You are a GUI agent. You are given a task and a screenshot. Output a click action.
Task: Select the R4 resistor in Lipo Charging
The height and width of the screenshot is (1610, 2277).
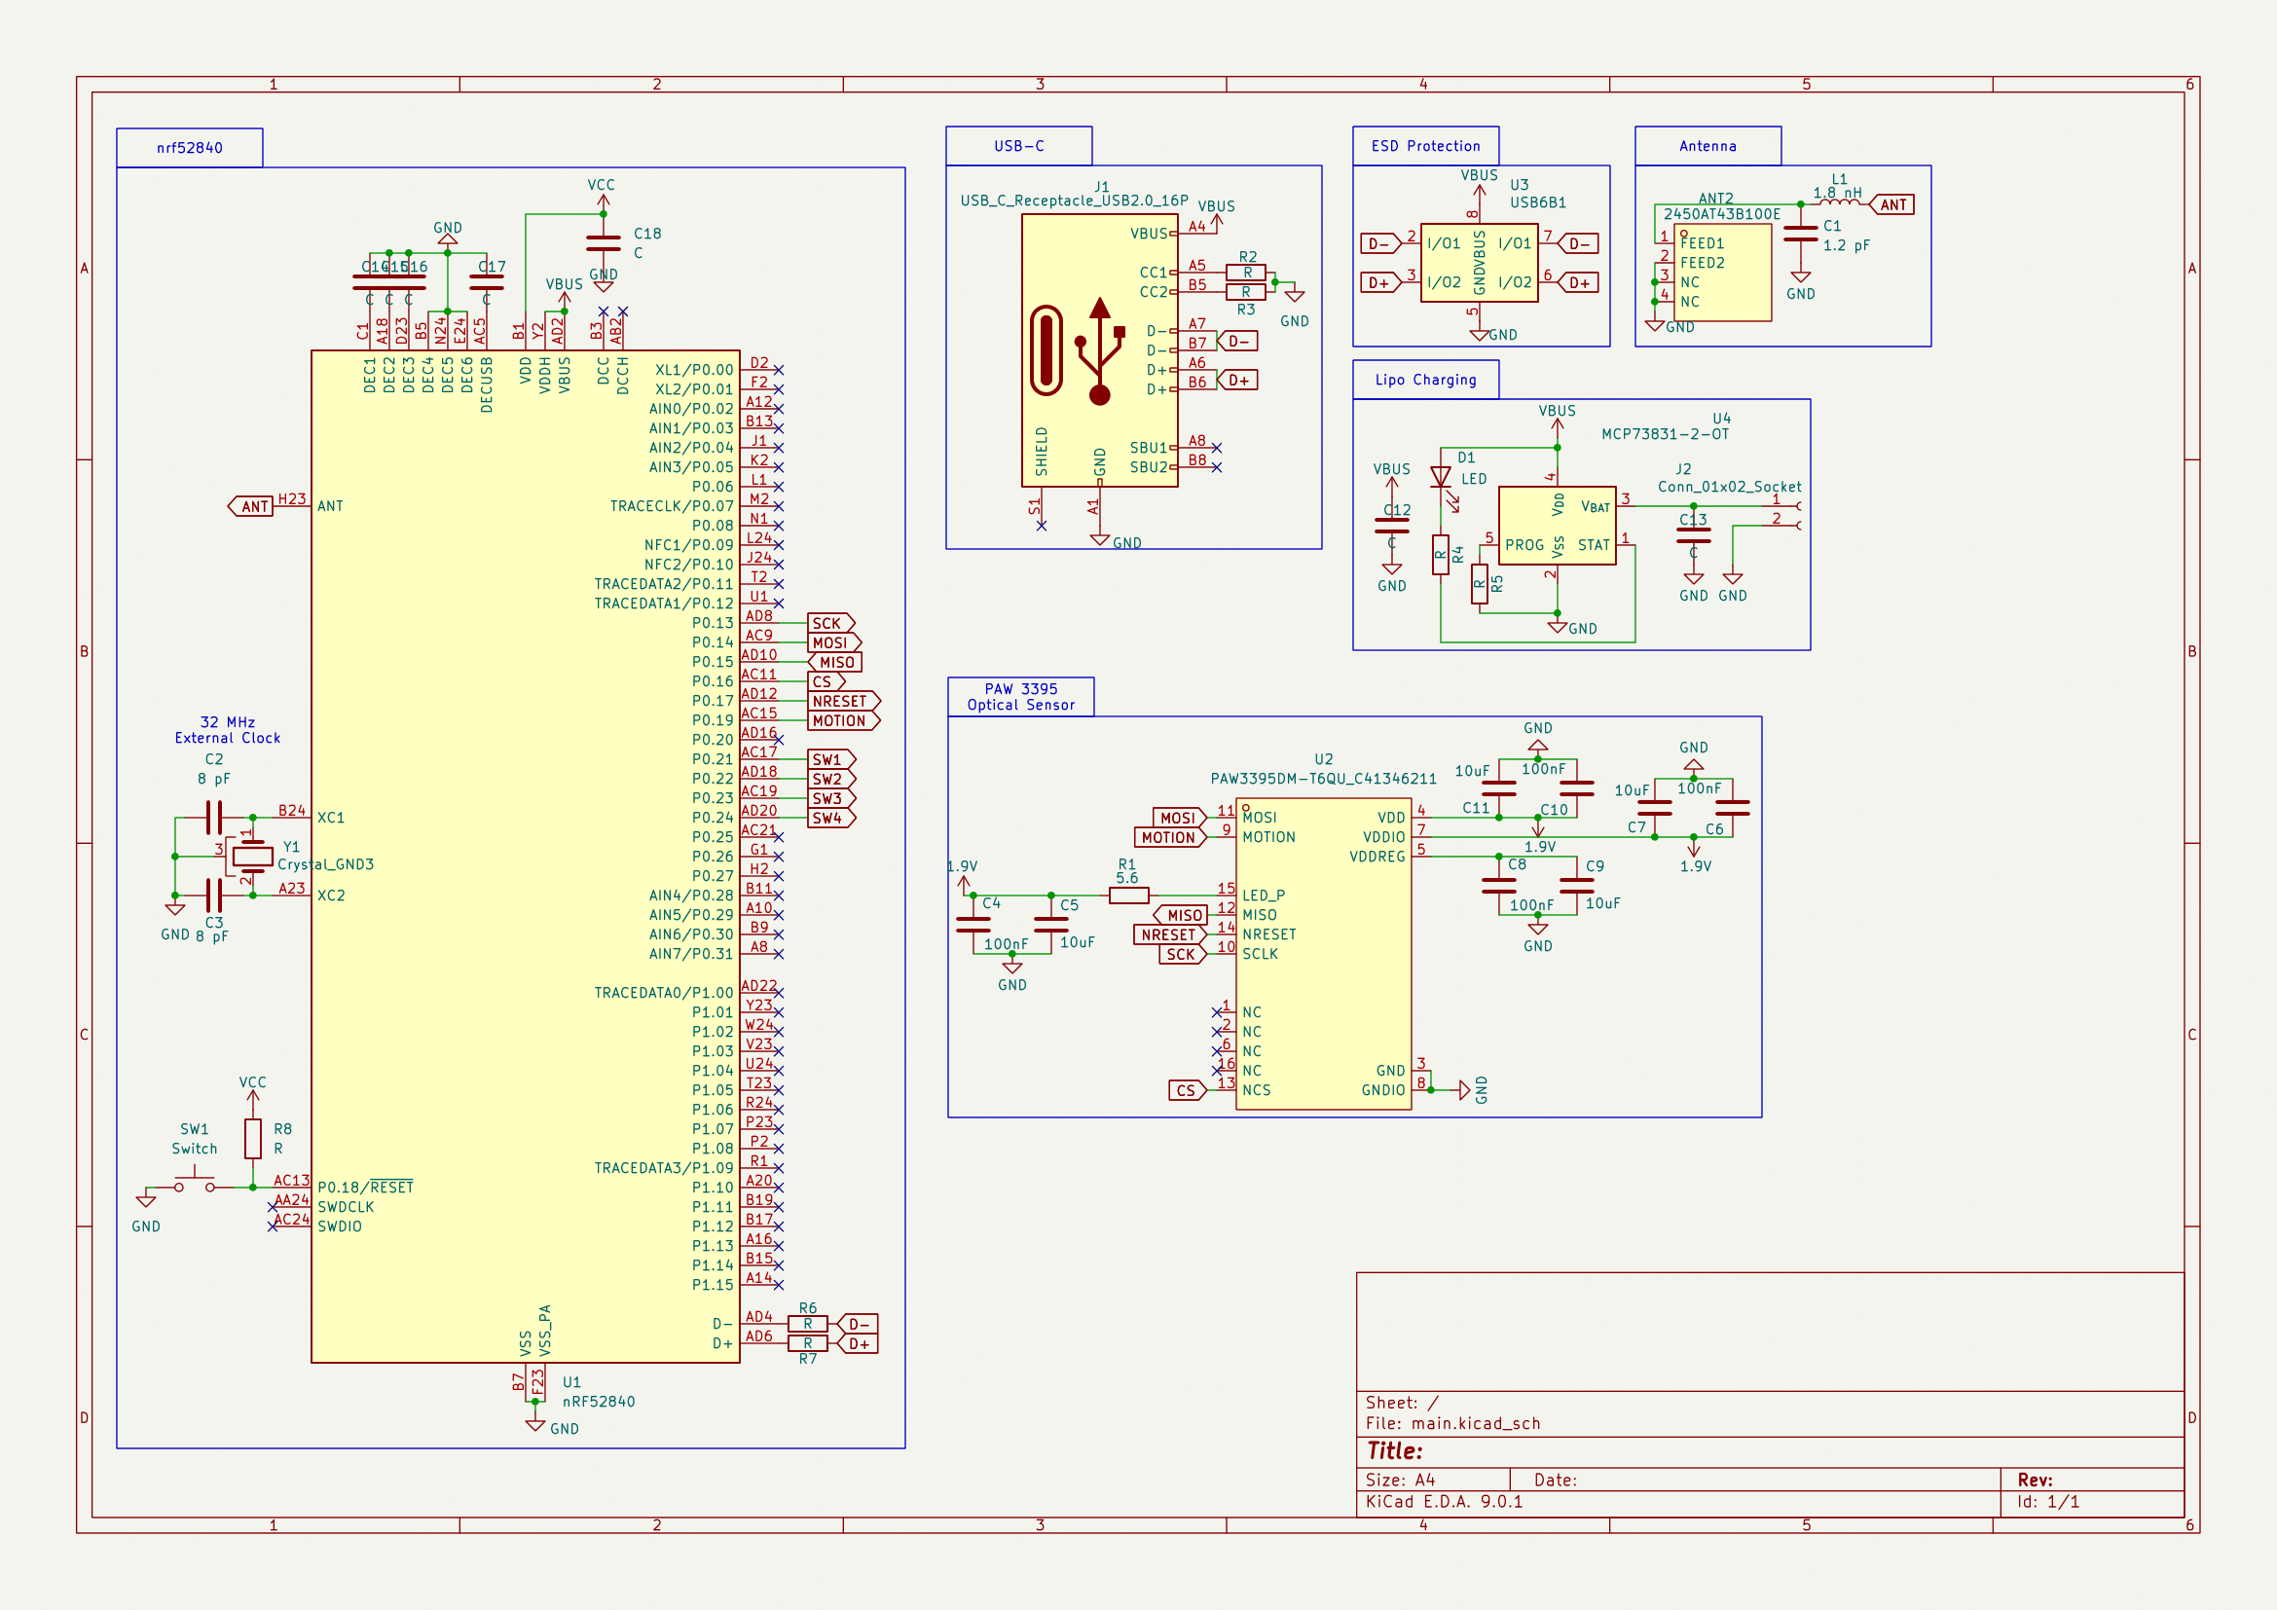click(1441, 555)
